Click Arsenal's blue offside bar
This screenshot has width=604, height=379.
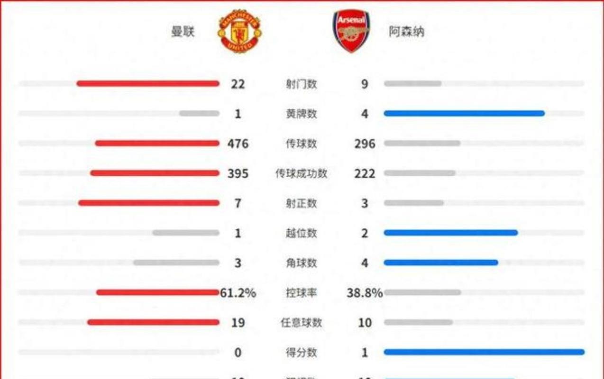click(x=450, y=233)
